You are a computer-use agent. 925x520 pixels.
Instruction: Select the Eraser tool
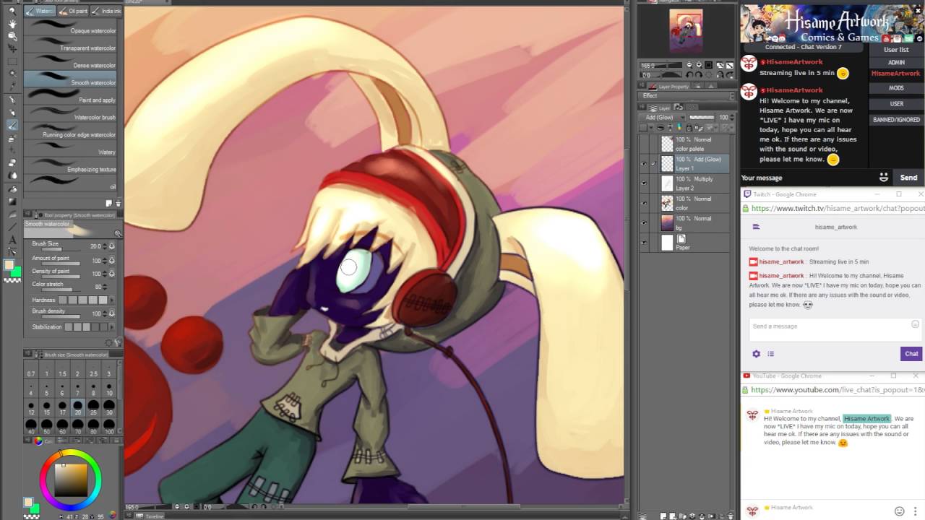12,162
